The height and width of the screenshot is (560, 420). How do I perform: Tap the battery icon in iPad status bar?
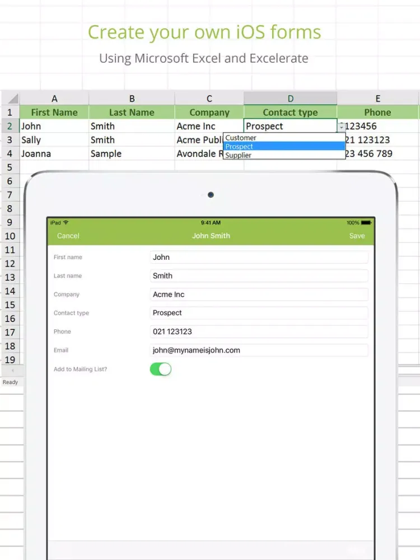[x=366, y=223]
